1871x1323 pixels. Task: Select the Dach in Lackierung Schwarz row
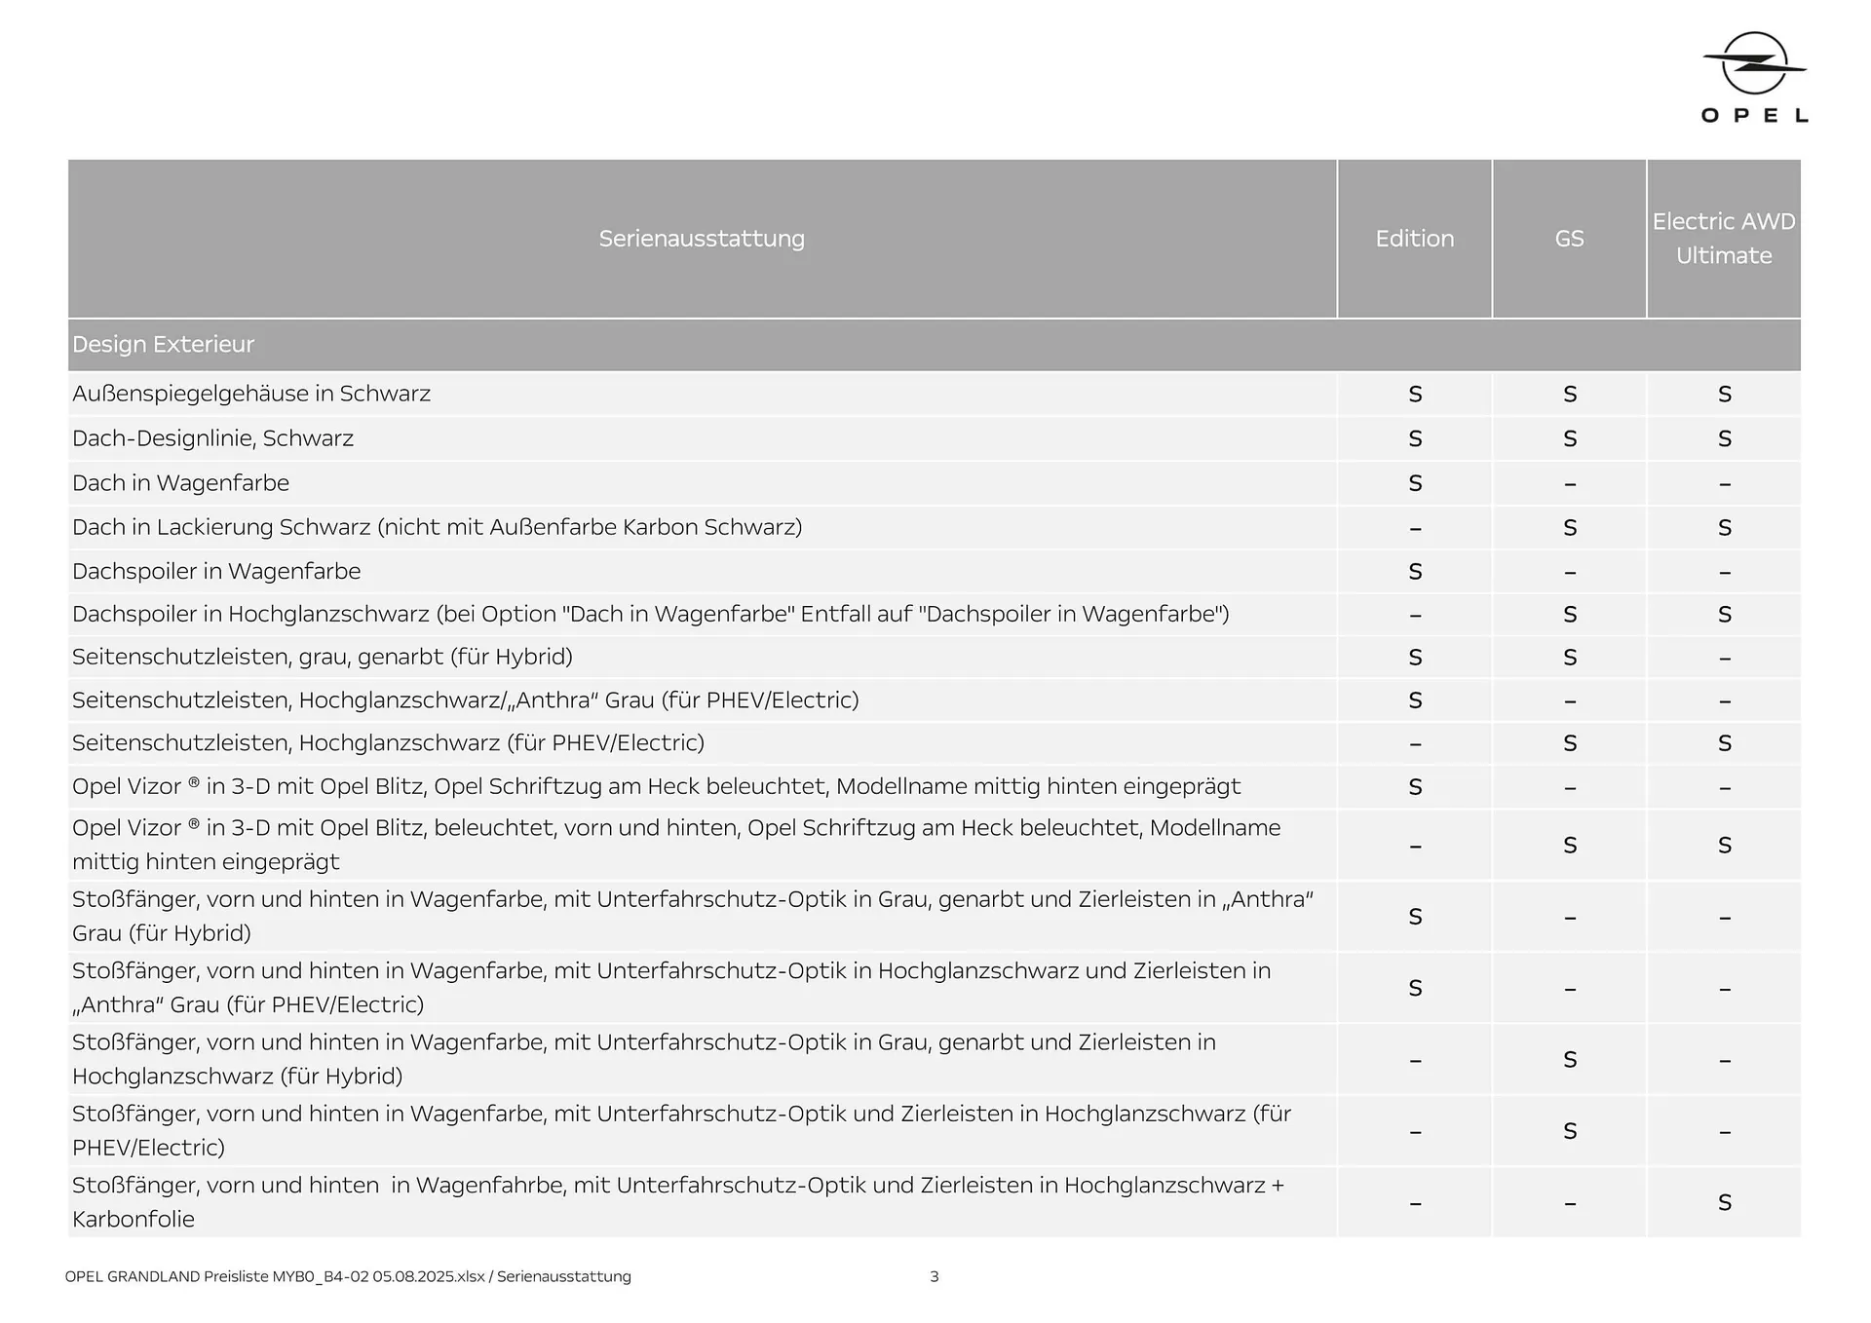[x=437, y=527]
